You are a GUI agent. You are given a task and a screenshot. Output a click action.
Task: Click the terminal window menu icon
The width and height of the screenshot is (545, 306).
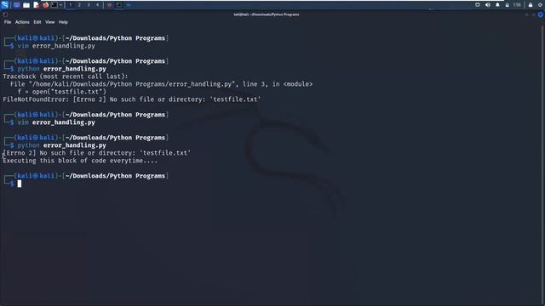point(5,14)
